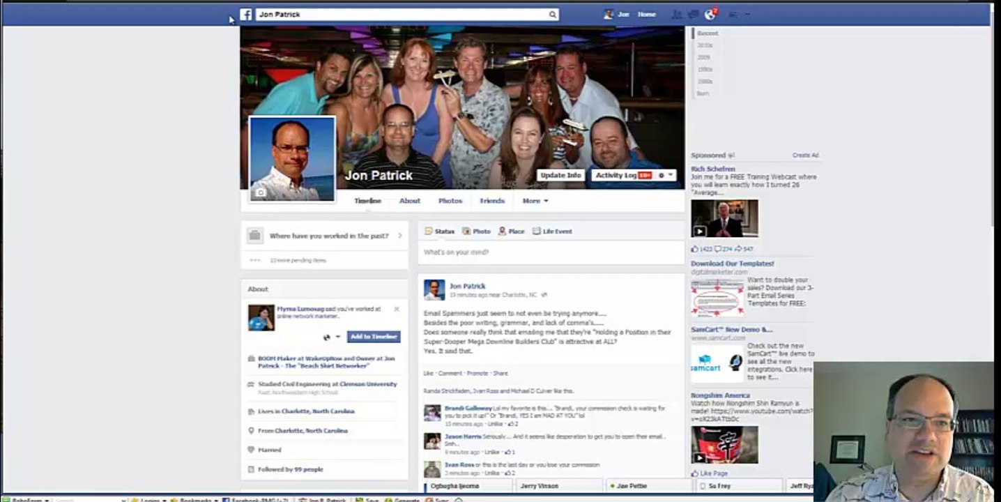This screenshot has height=502, width=1001.
Task: Expand the More tab dropdown
Action: [535, 201]
